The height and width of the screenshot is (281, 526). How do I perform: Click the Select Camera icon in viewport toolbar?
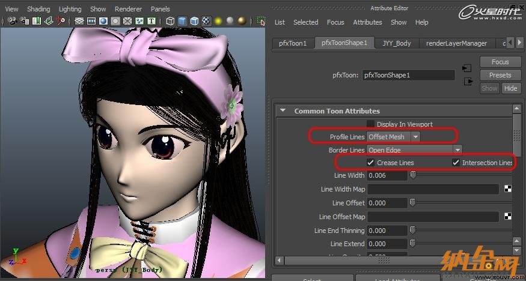tap(13, 22)
